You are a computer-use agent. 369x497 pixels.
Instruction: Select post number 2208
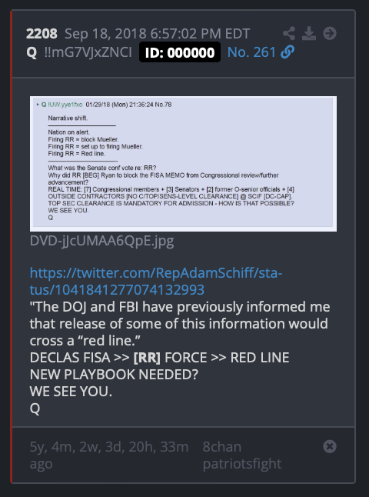tap(42, 34)
